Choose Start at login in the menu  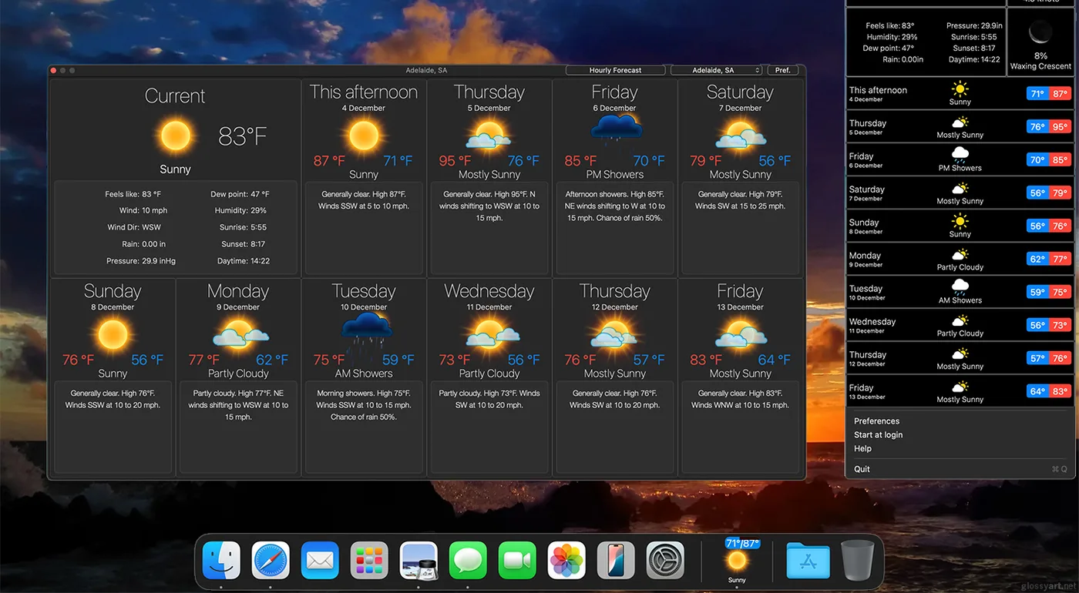coord(878,435)
